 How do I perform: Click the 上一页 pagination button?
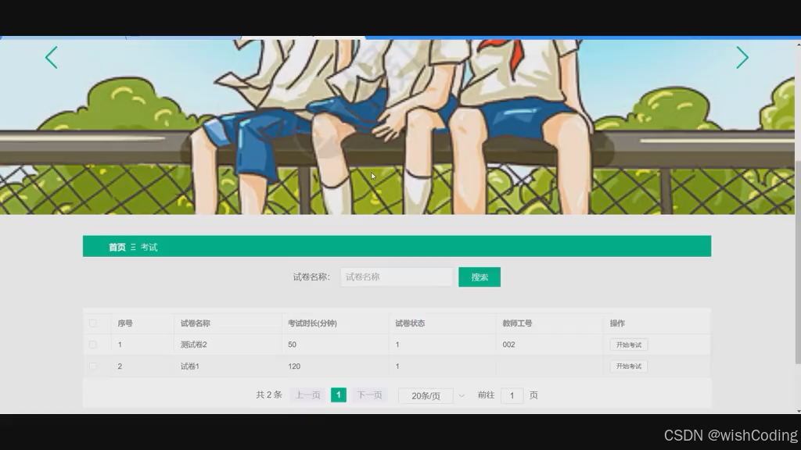(x=307, y=395)
